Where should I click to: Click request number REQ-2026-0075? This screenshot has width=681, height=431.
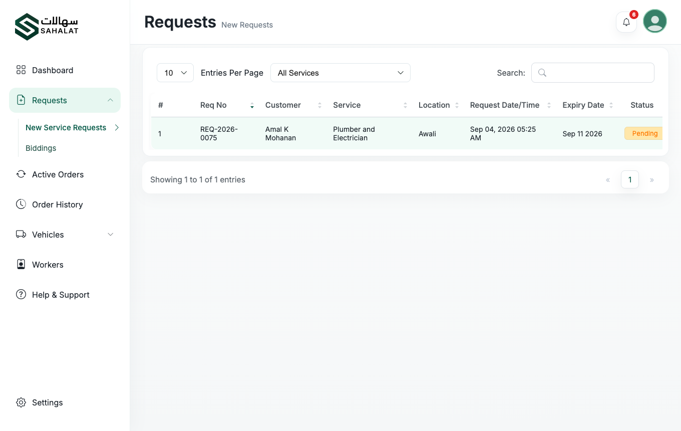(219, 133)
